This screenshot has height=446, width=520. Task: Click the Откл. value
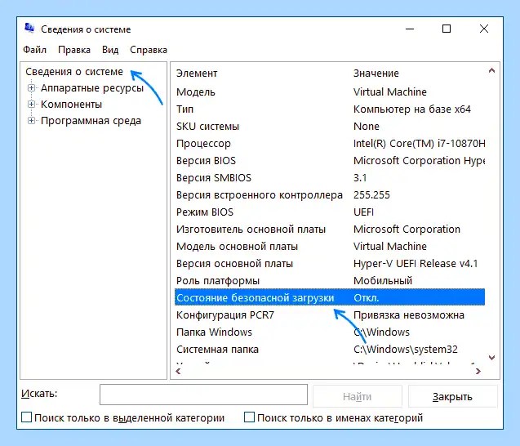pyautogui.click(x=366, y=298)
